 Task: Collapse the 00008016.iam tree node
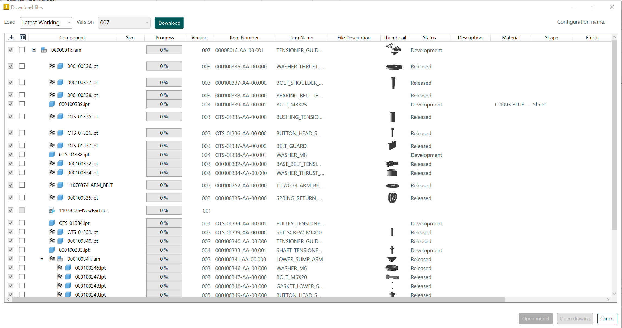[34, 50]
